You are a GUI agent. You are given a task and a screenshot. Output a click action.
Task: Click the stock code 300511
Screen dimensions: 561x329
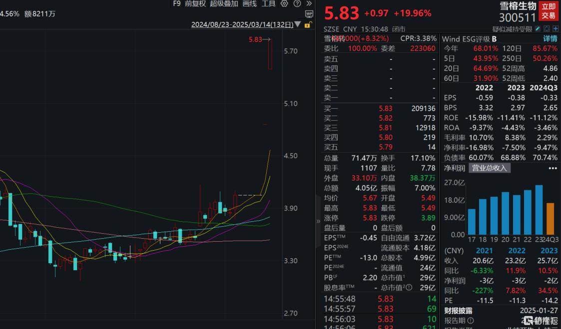point(518,17)
